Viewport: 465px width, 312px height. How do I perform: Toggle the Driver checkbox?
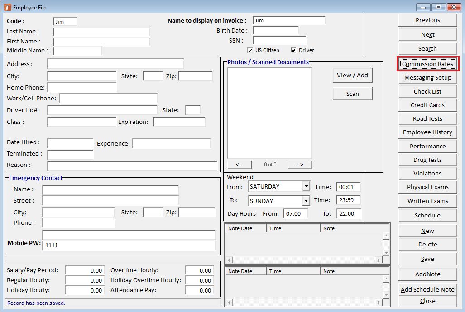point(293,50)
